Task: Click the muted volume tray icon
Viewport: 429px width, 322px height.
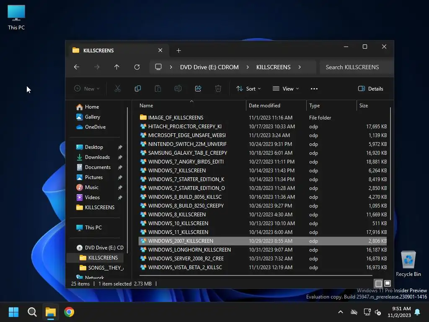Action: [378, 312]
